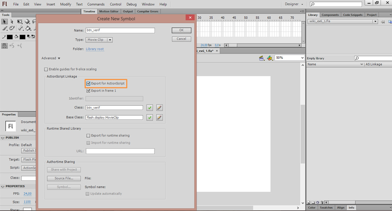
Task: Toggle Export in frame 1 checkbox
Action: coord(88,91)
